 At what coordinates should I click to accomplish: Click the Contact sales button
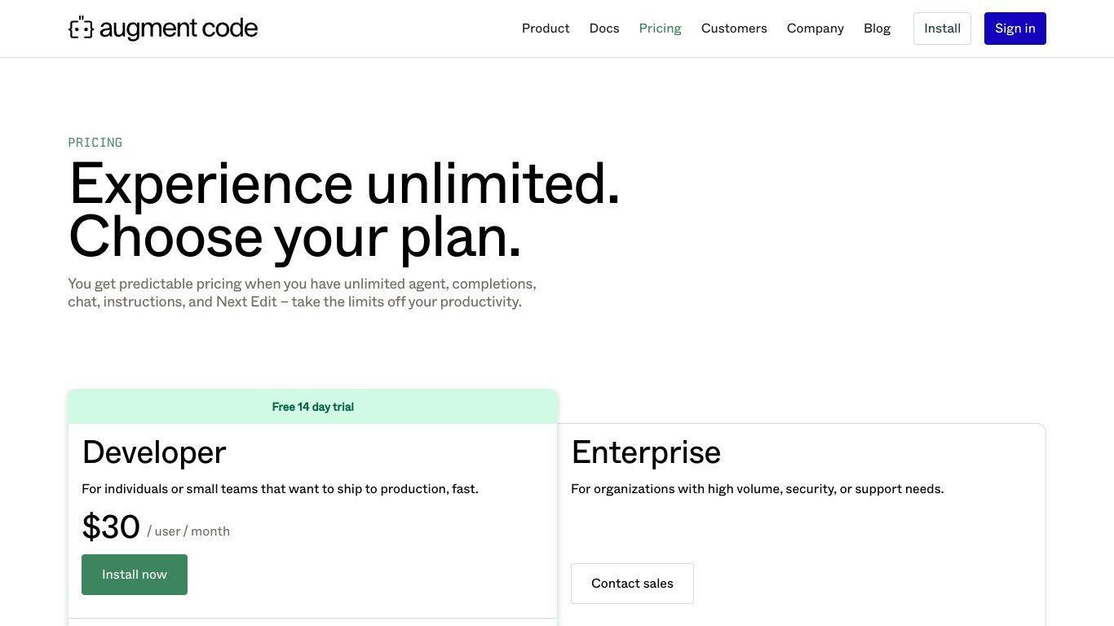pyautogui.click(x=632, y=584)
